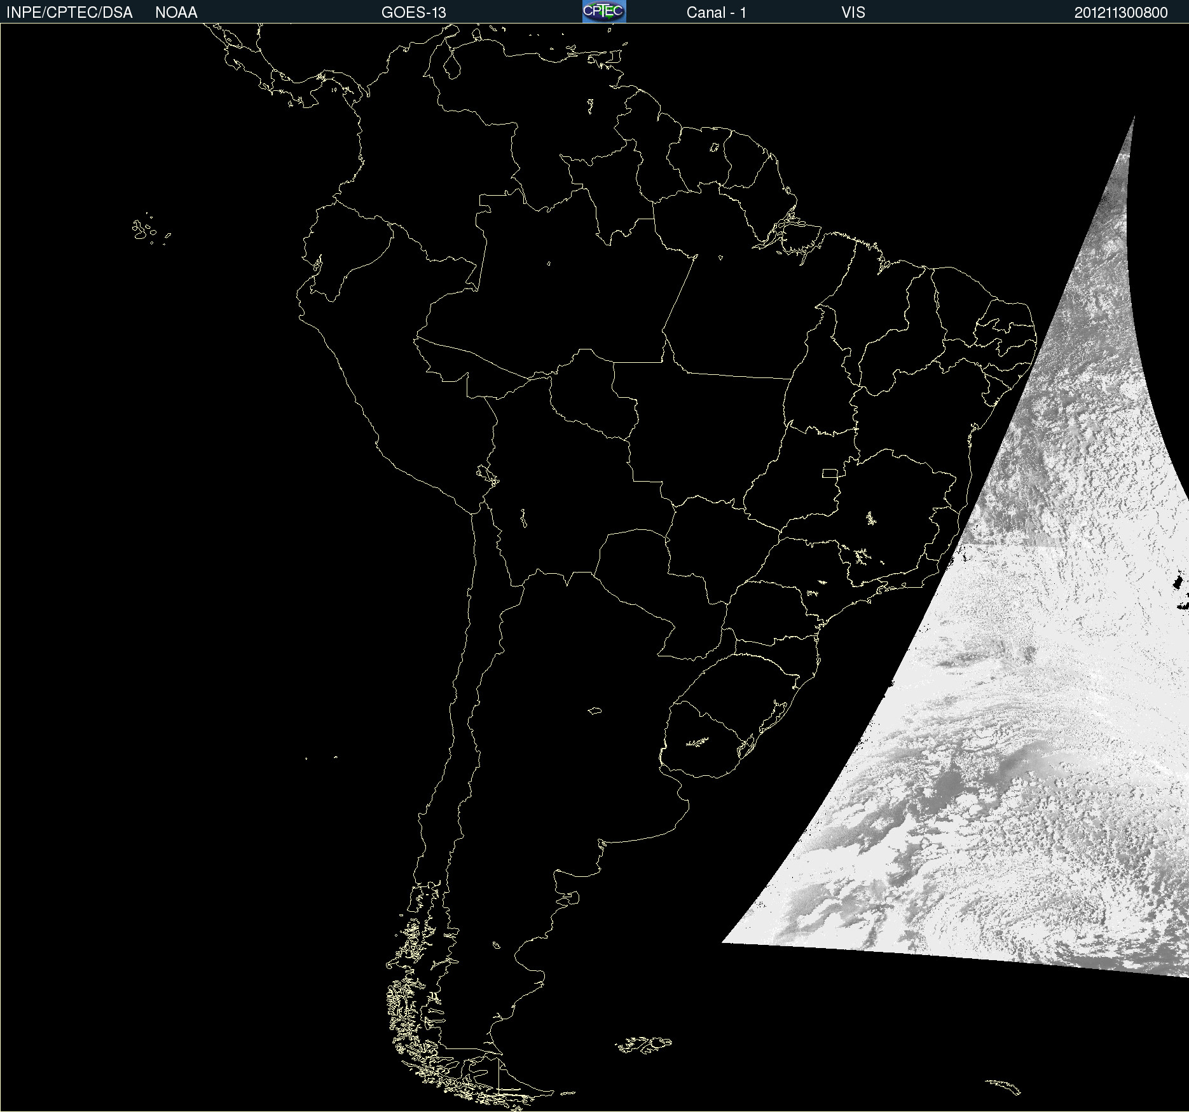Click the timestamp 201211300800
Screen dimensions: 1189x1112
(x=1121, y=13)
